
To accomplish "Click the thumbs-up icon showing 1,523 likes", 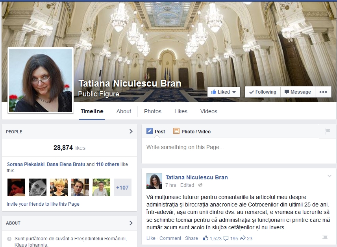I will (x=206, y=238).
